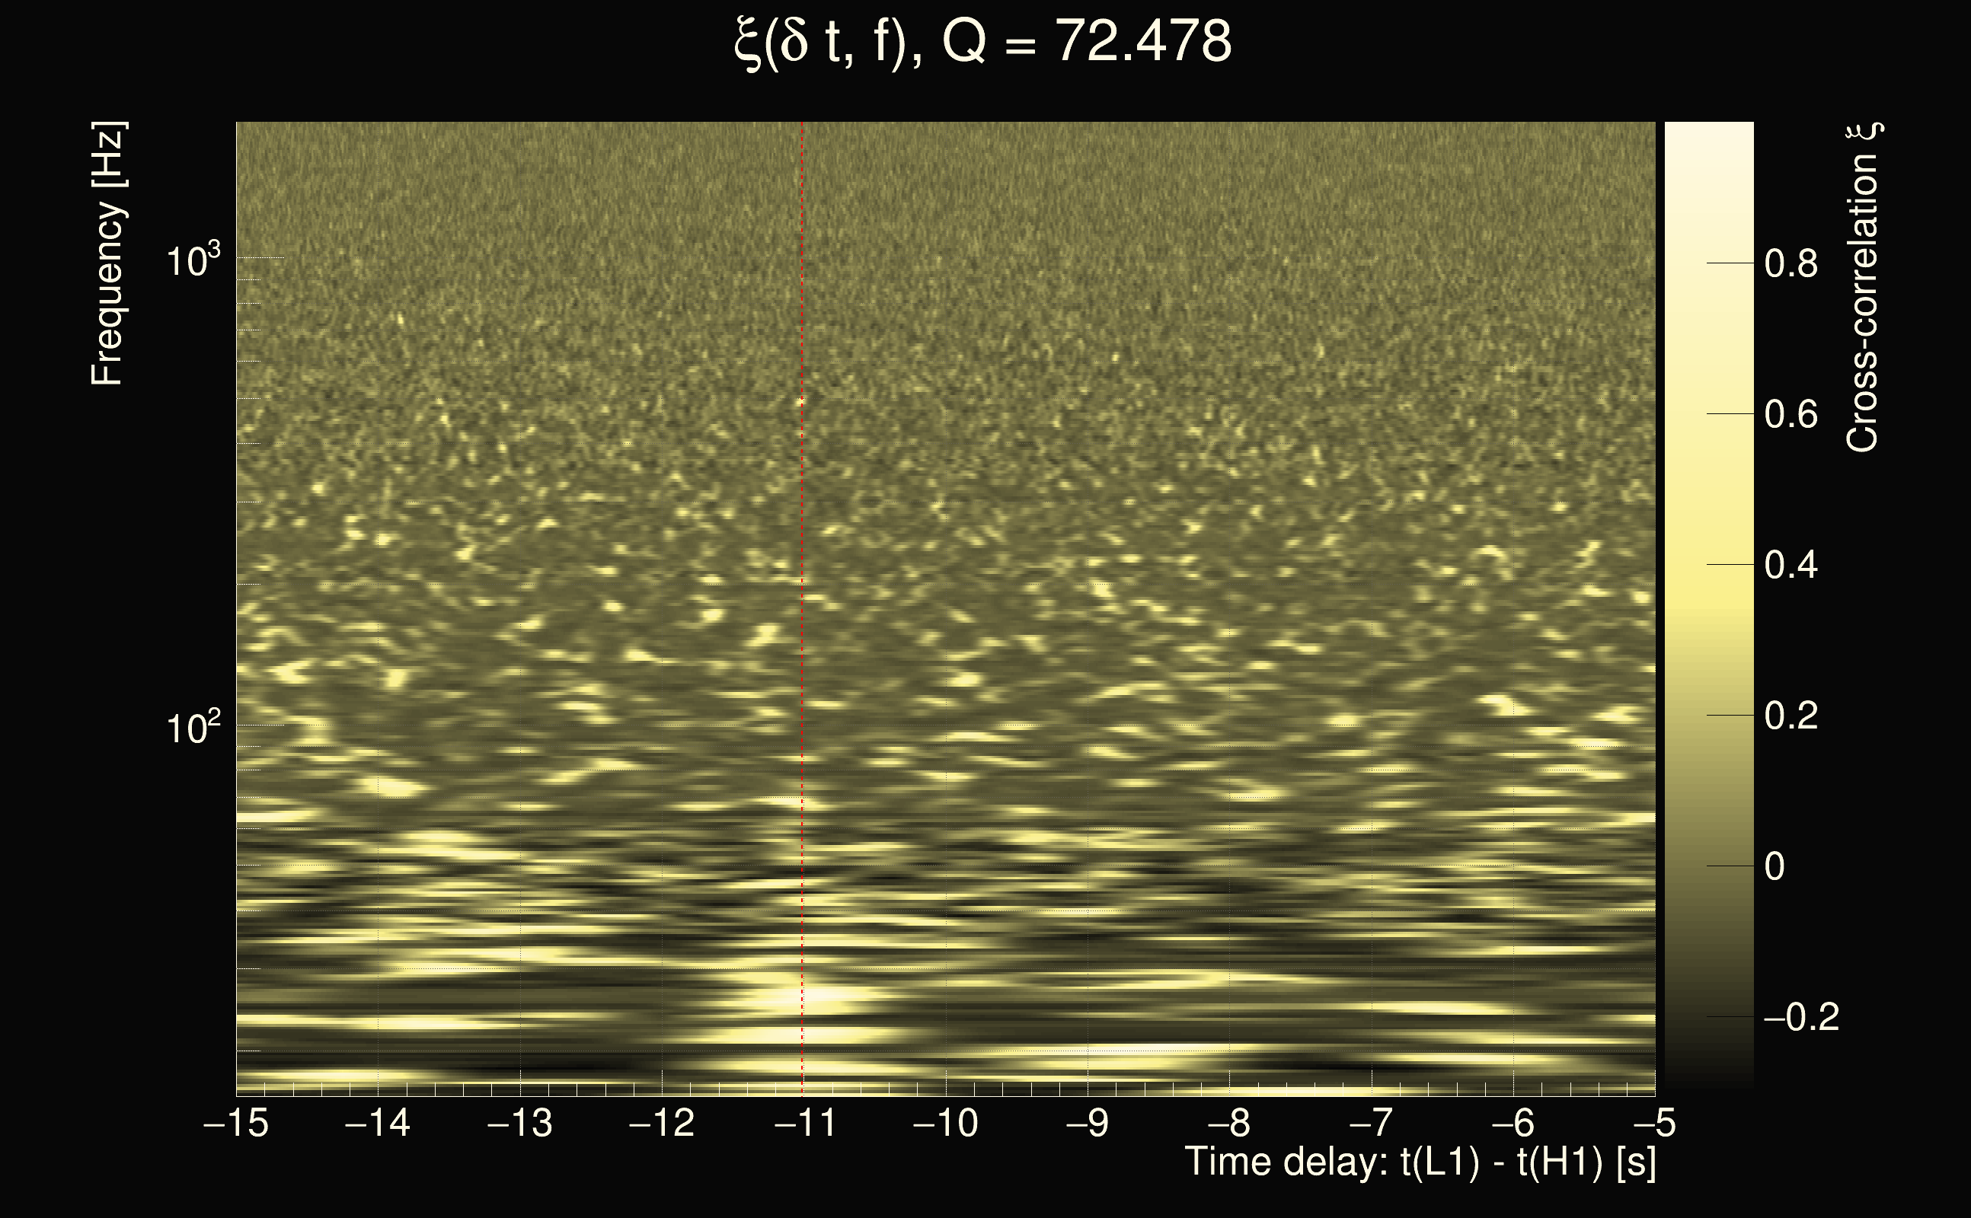Click the -12 tick label on the x-axis
This screenshot has width=1971, height=1218.
(662, 1123)
